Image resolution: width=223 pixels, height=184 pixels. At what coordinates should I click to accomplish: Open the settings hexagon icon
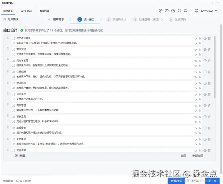186,11
